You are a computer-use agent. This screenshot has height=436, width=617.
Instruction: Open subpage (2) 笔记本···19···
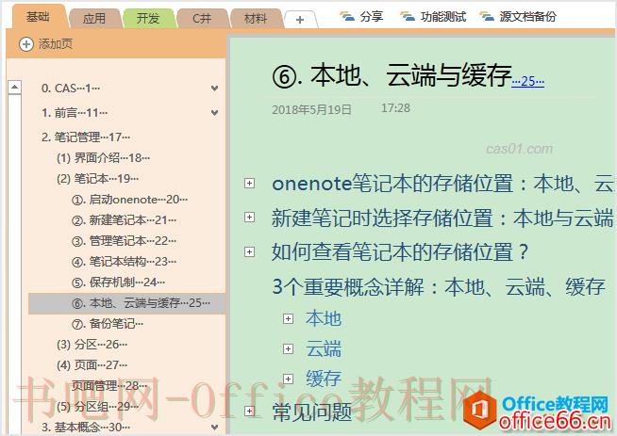tap(97, 179)
